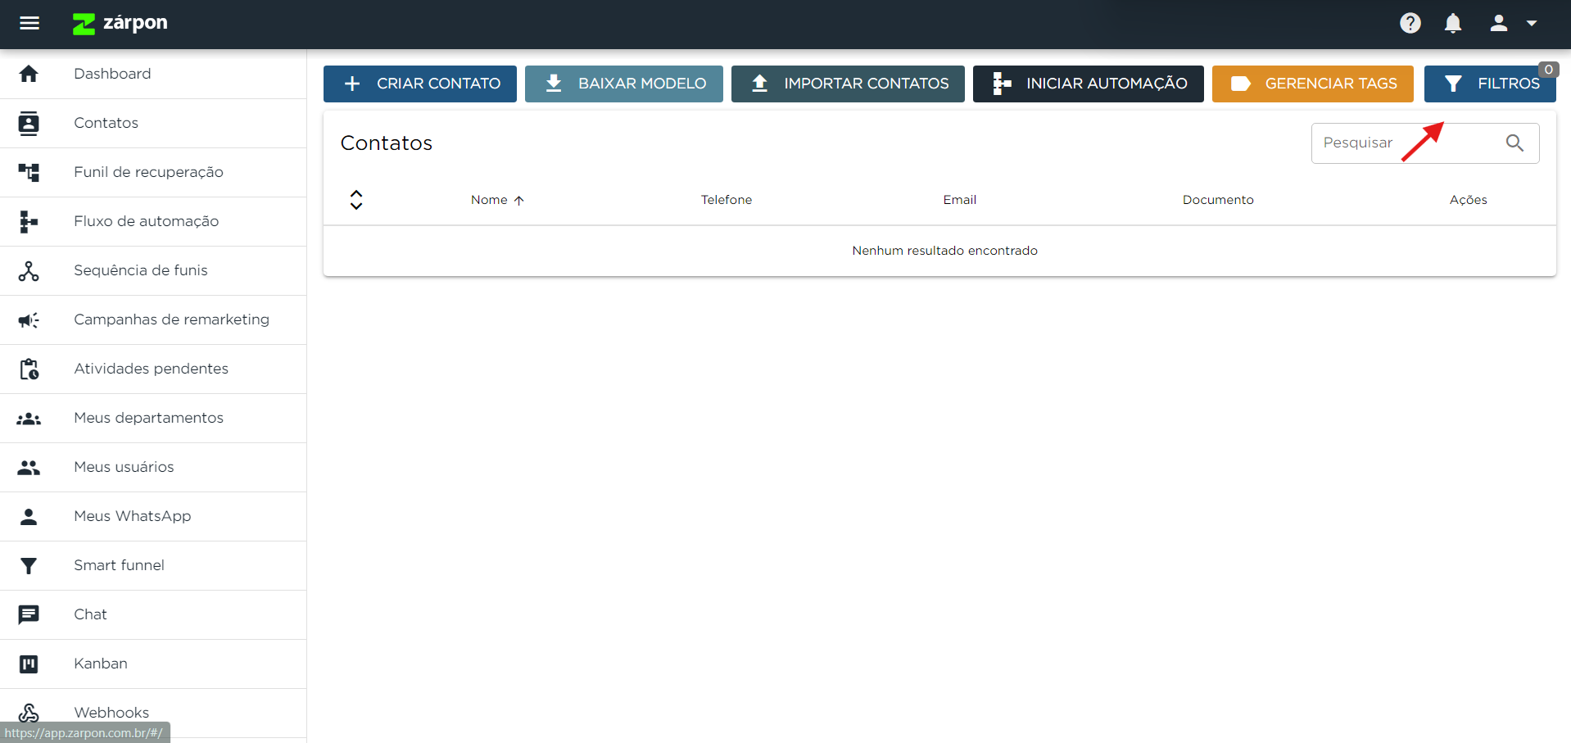Click the Kanban board icon

tap(29, 664)
